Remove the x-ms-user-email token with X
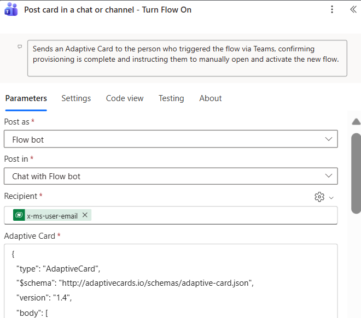 pyautogui.click(x=85, y=215)
